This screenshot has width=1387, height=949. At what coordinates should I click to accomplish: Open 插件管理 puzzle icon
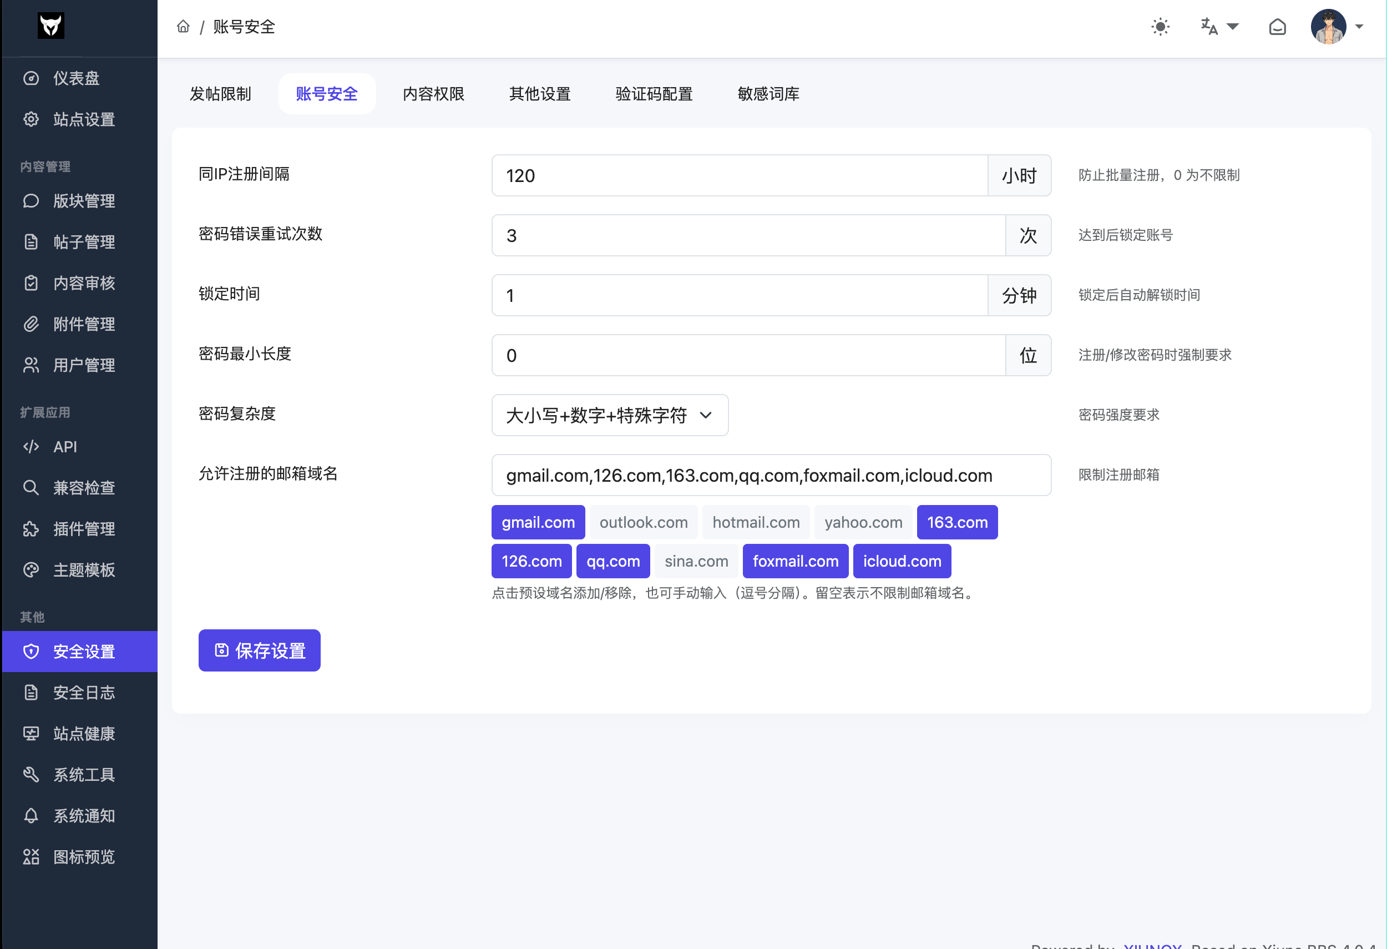(x=31, y=529)
